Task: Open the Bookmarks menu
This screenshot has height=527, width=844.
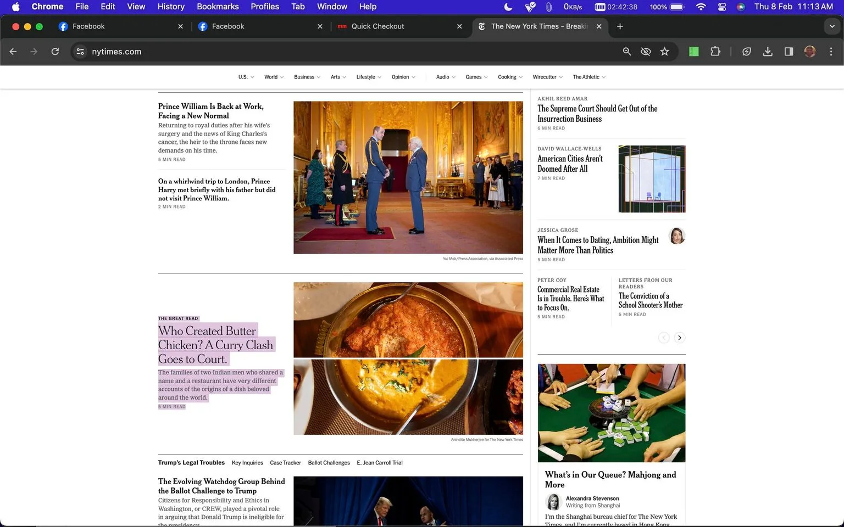Action: click(218, 7)
